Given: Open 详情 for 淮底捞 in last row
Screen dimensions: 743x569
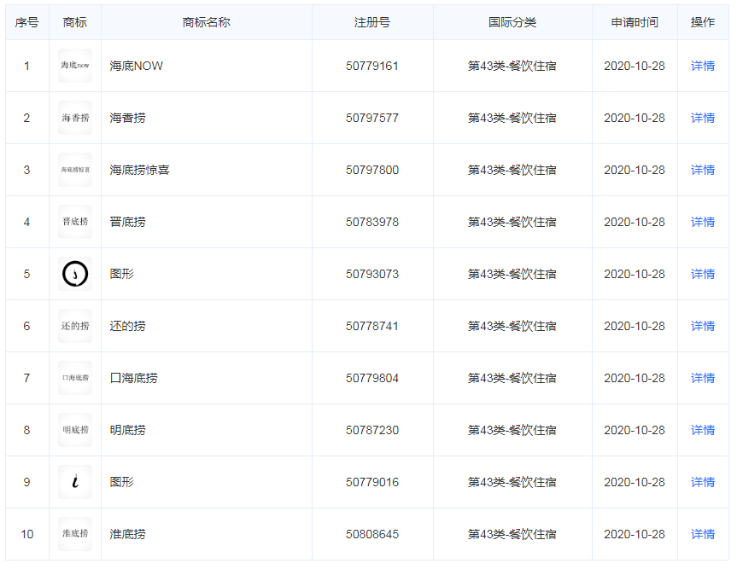Looking at the screenshot, I should tap(702, 534).
